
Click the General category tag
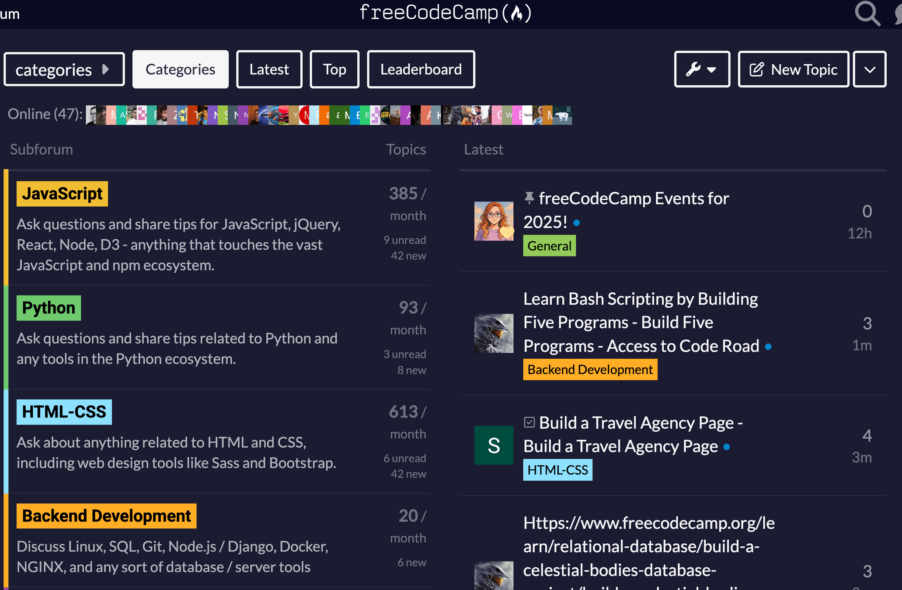point(549,246)
